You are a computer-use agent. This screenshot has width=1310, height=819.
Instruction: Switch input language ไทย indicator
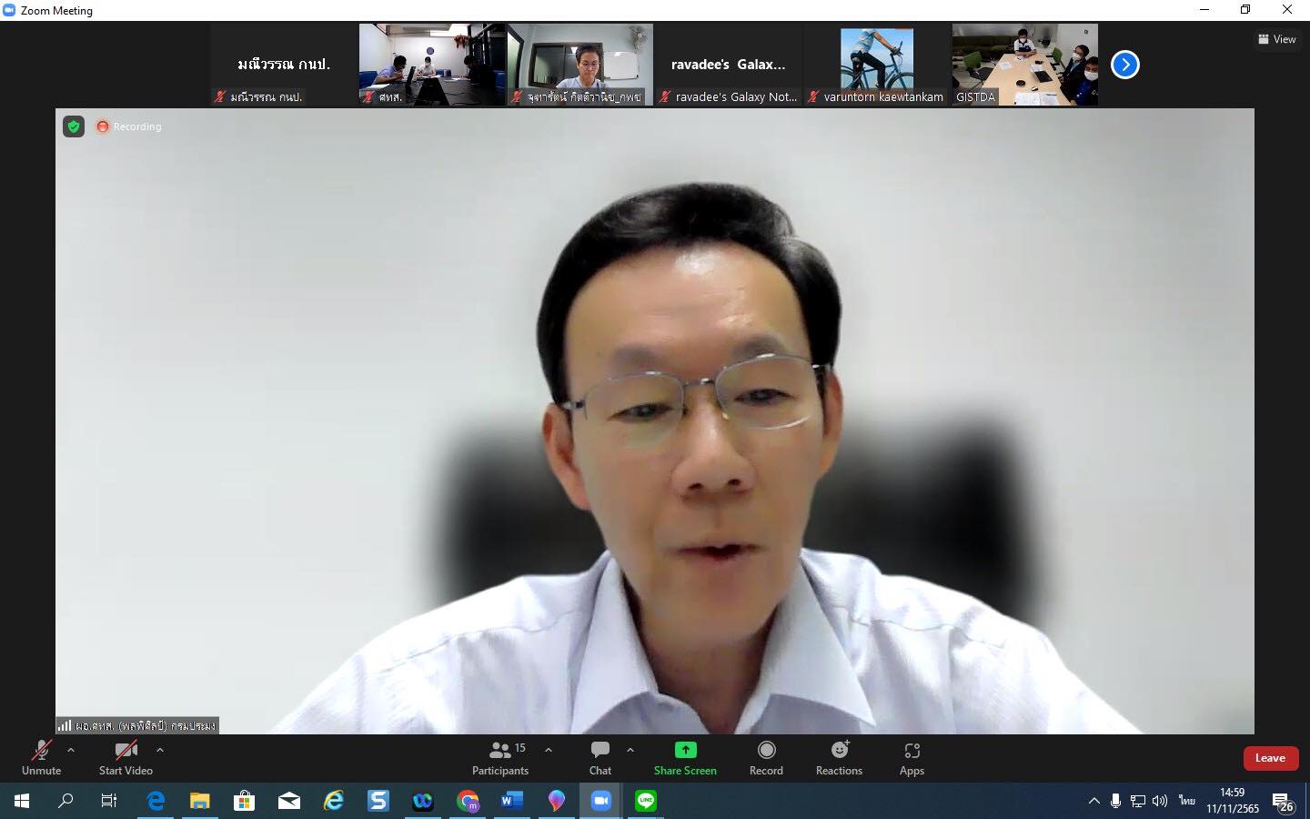tap(1187, 801)
